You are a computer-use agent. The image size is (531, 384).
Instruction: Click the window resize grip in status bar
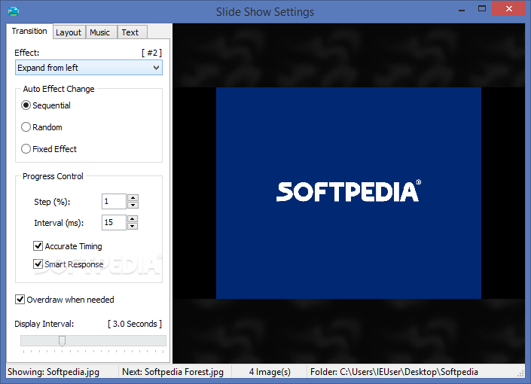[x=521, y=373]
